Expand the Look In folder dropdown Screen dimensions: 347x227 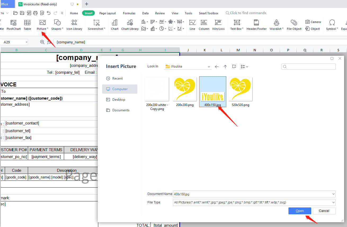(x=209, y=67)
